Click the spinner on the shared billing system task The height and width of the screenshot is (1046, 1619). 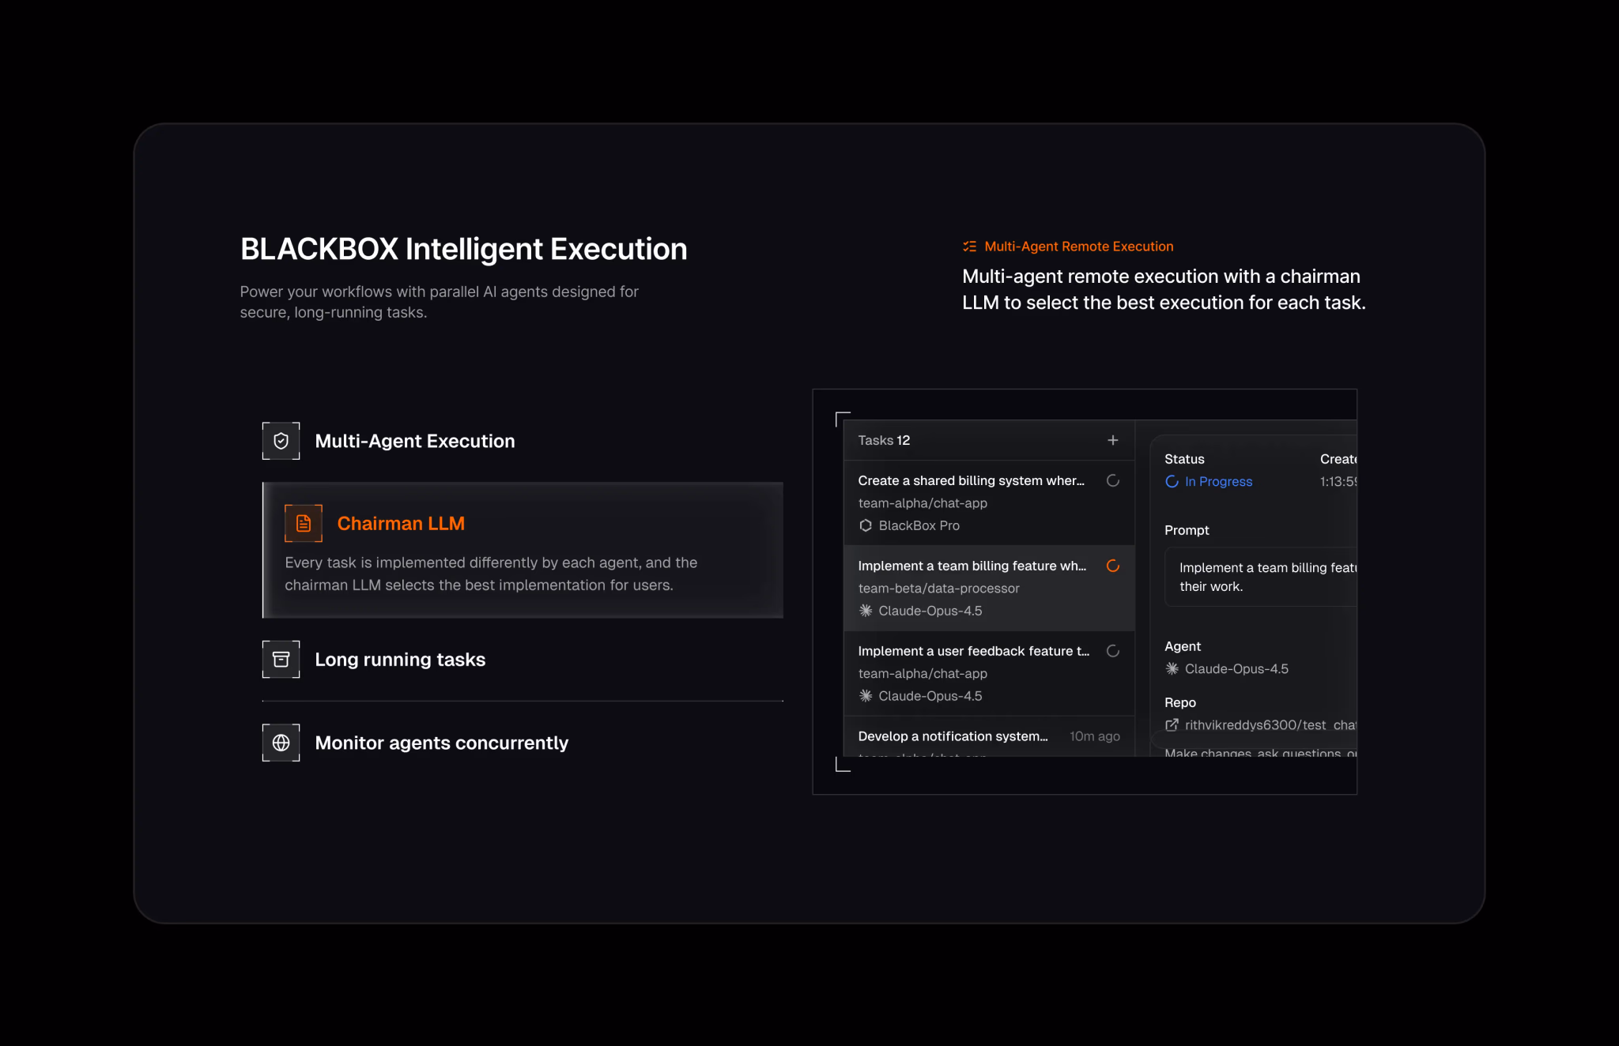pos(1113,480)
